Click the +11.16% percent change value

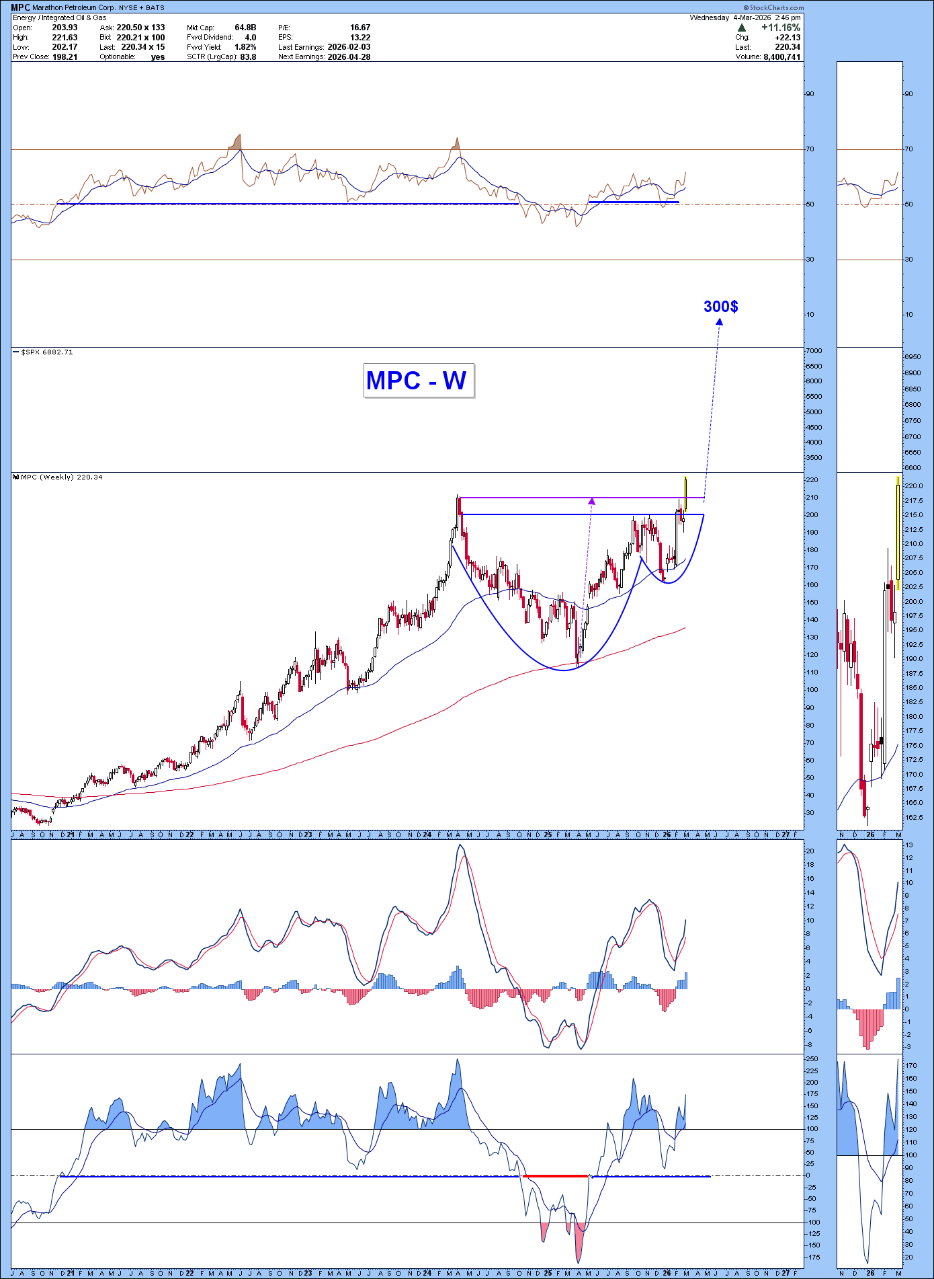(x=780, y=28)
